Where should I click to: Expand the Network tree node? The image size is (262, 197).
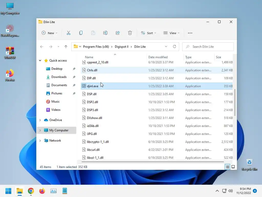[x=40, y=141]
